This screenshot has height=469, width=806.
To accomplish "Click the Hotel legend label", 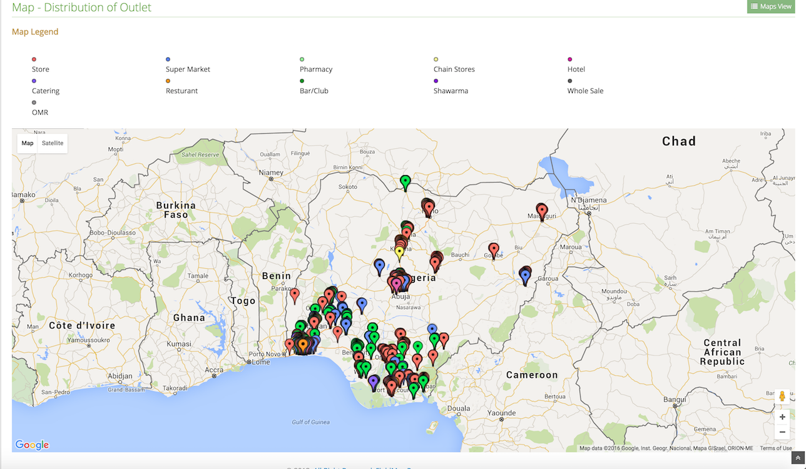I will tap(576, 69).
